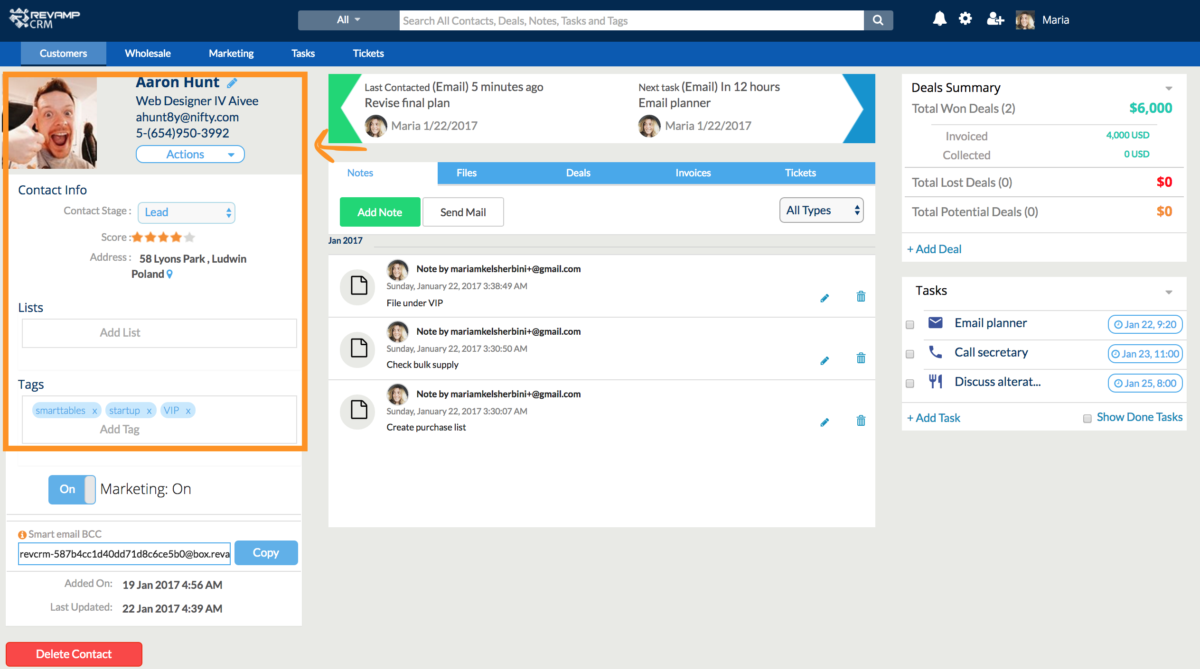
Task: Click pencil icon next to Aaron Hunt
Action: (232, 83)
